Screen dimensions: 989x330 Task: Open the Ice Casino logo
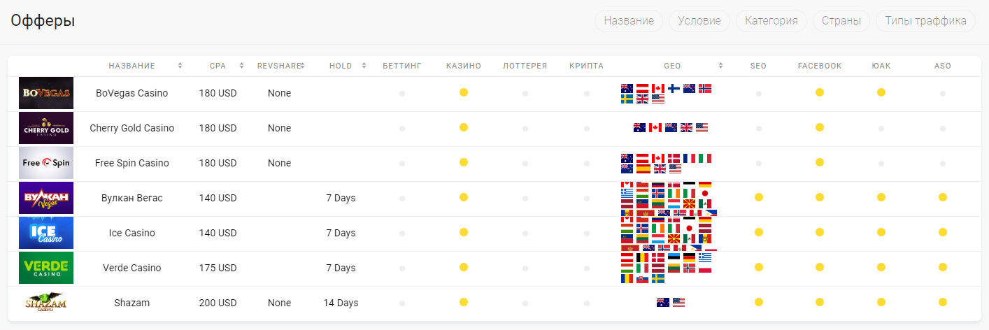click(x=46, y=233)
